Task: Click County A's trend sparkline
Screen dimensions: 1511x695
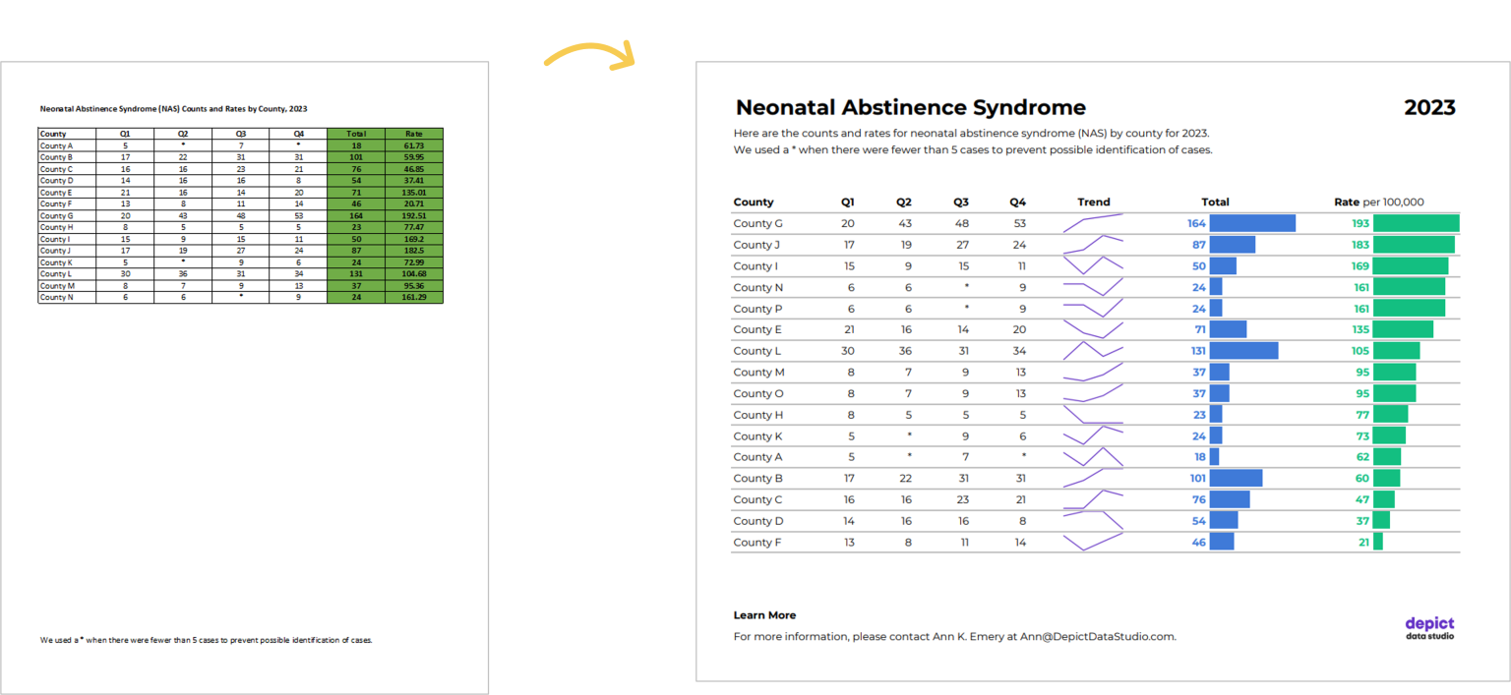Action: (1094, 456)
